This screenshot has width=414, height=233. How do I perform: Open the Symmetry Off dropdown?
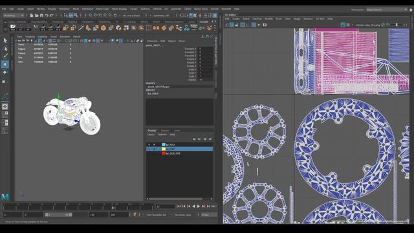point(162,16)
